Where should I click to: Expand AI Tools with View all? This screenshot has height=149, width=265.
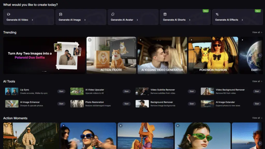point(257,81)
